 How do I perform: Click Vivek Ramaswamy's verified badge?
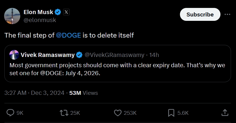(79, 55)
